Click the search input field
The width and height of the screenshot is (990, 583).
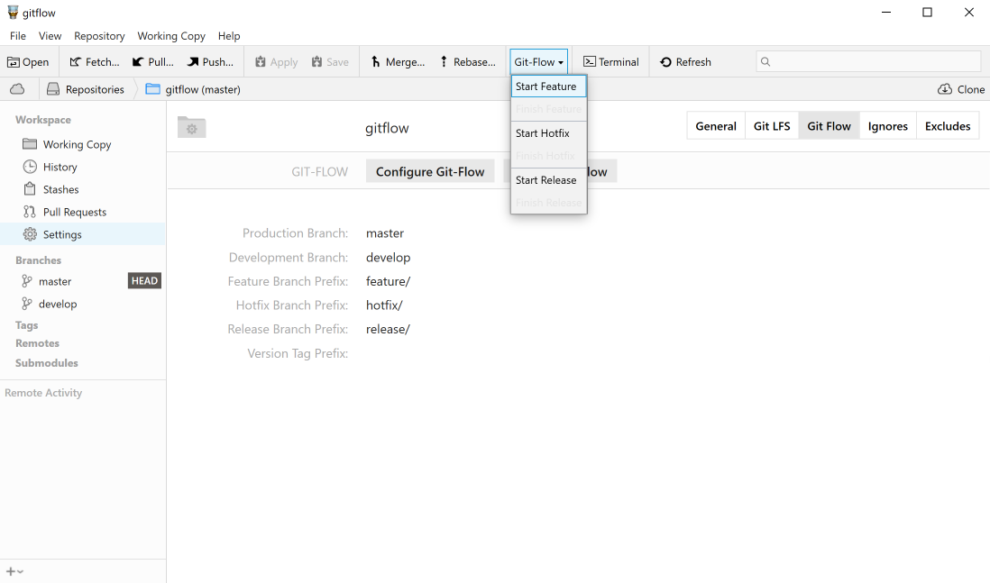(x=868, y=61)
